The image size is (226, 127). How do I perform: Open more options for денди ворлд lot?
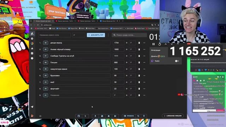click(x=144, y=43)
